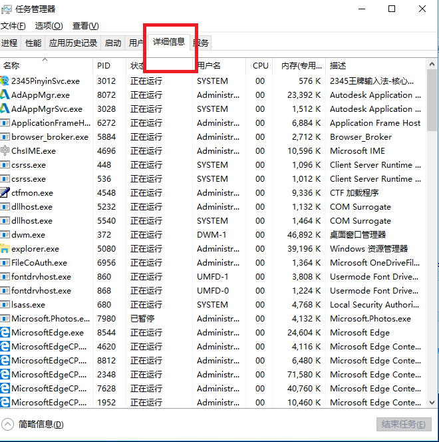The height and width of the screenshot is (442, 439).
Task: Click the dllhost.exe icon with PID 5232
Action: click(x=5, y=207)
